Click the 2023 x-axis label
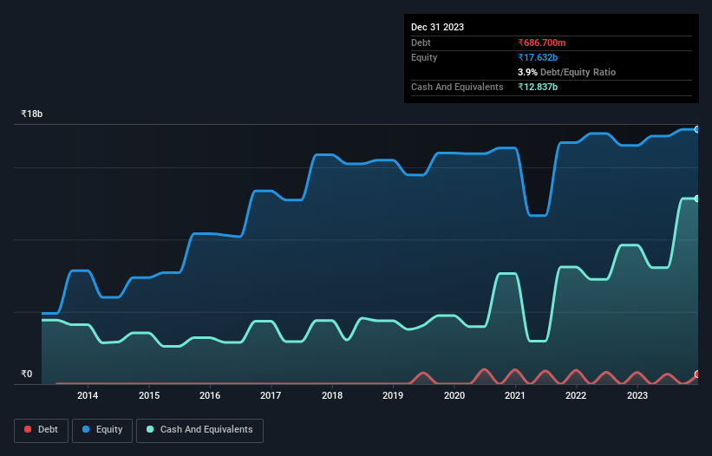The image size is (712, 456). (637, 395)
